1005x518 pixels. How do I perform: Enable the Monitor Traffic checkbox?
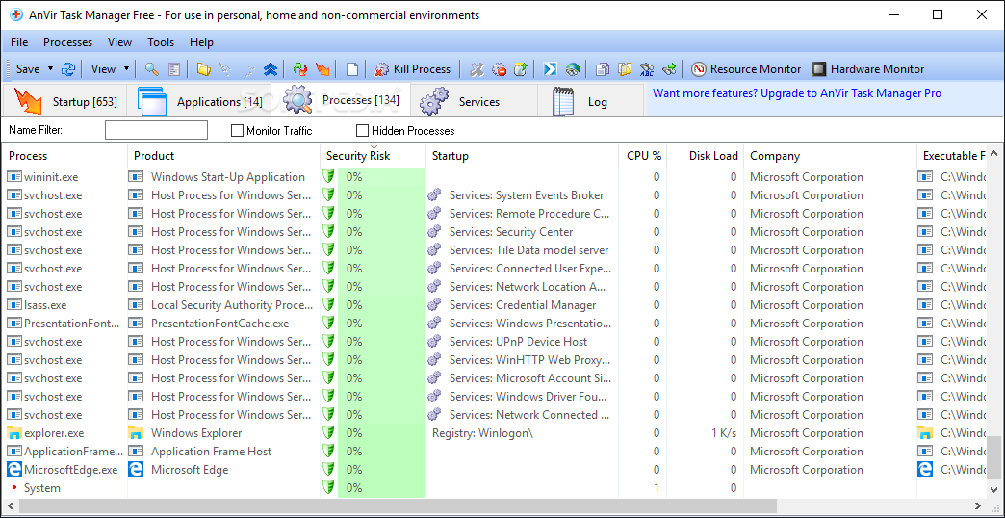(237, 131)
